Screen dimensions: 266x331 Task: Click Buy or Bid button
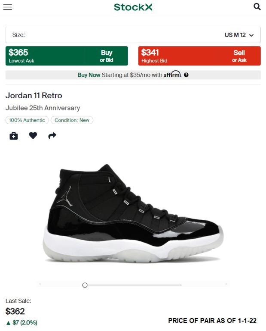click(x=107, y=56)
